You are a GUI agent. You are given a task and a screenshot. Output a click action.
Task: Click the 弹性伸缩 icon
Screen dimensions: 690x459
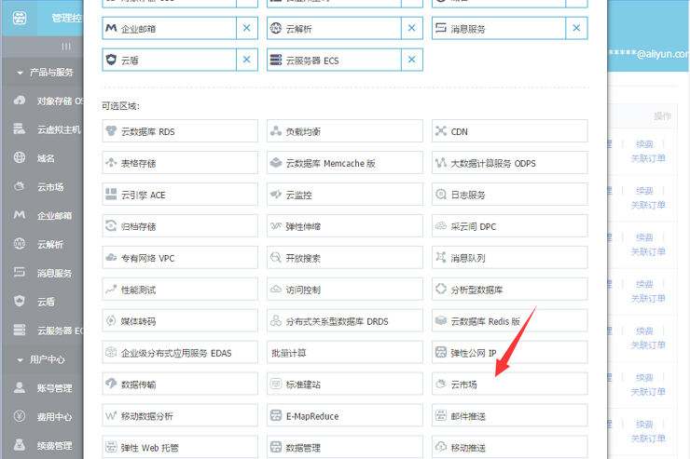(275, 225)
